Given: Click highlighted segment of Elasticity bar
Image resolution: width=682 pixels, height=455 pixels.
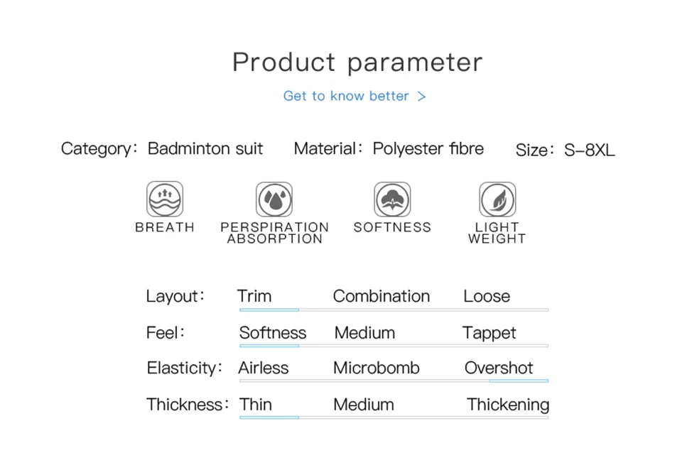Looking at the screenshot, I should pos(519,381).
